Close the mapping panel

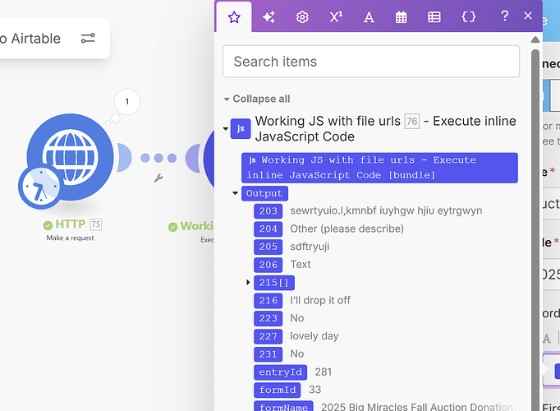[x=528, y=16]
